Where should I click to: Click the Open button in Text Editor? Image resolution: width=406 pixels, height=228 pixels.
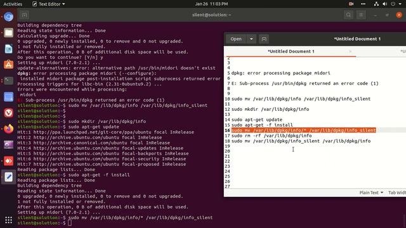[x=236, y=39]
